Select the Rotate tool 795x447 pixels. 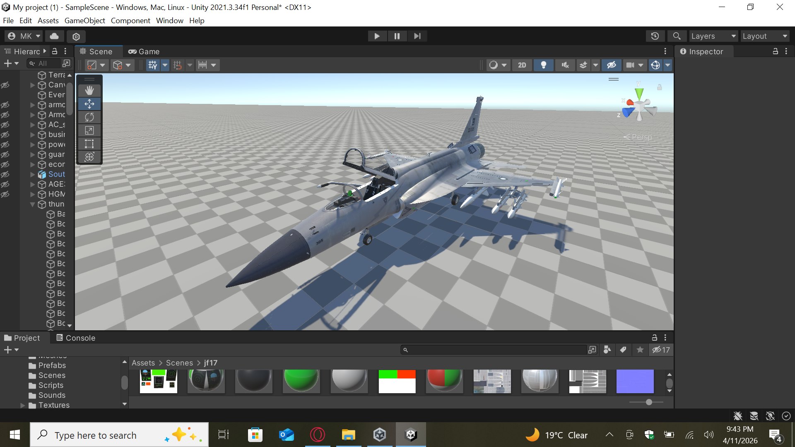pos(89,117)
